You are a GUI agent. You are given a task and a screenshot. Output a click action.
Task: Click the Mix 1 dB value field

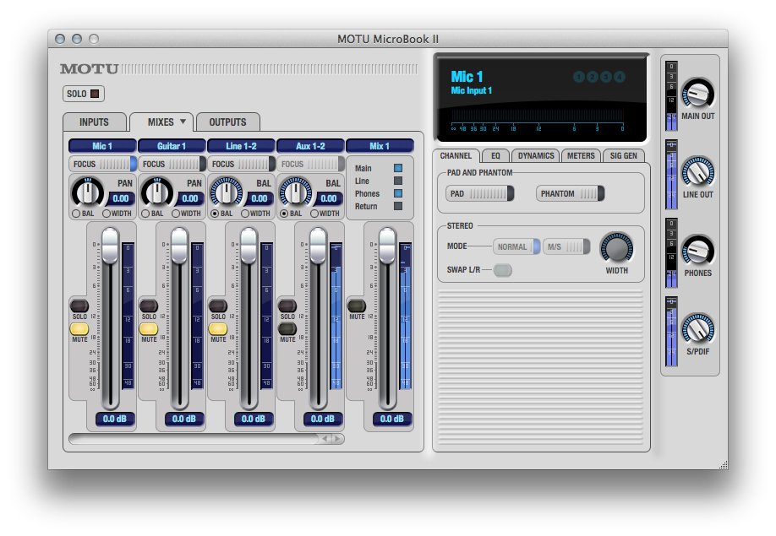click(x=391, y=419)
